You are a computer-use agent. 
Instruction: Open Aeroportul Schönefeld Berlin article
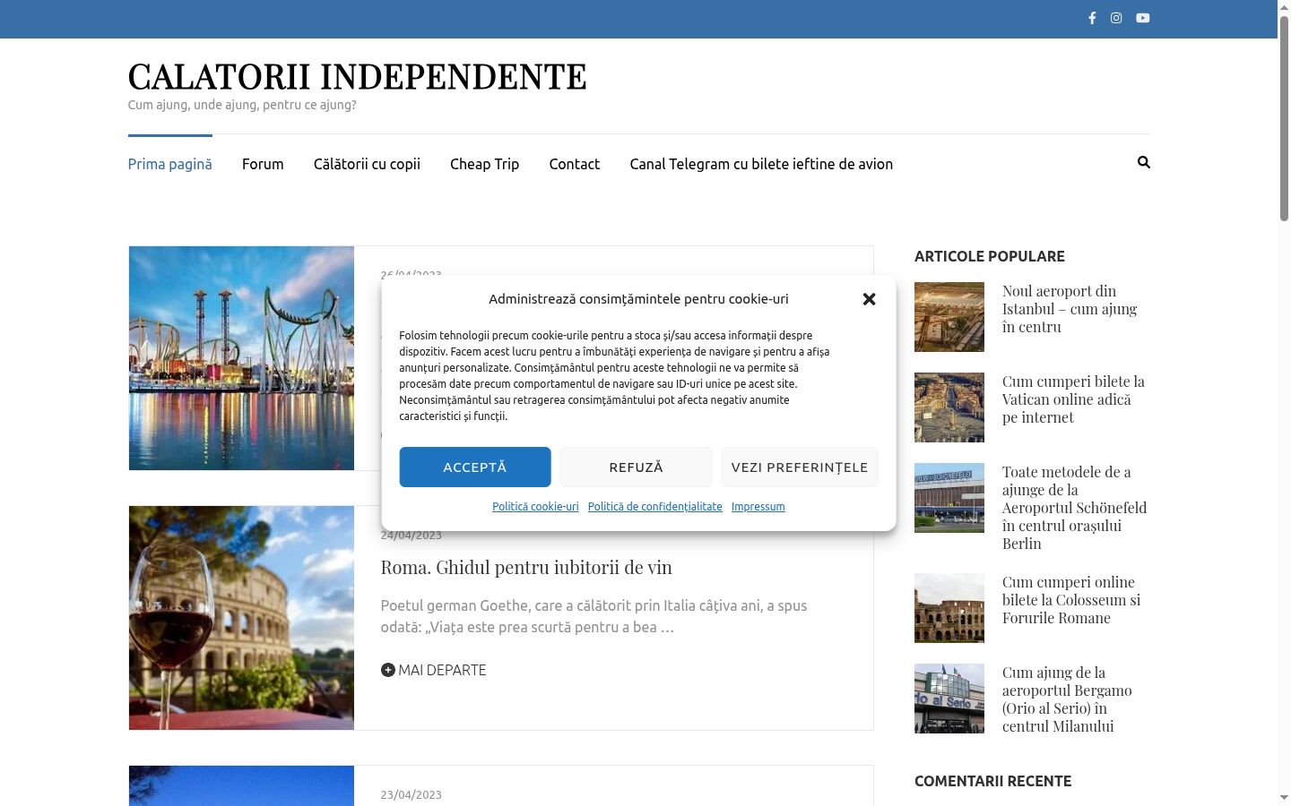[1074, 508]
